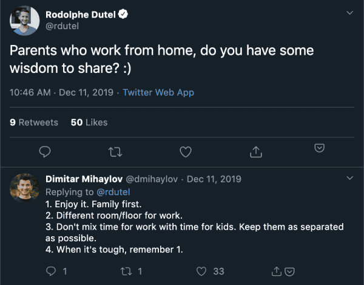Open the Dimitar Mihaylov profile name
This screenshot has width=364, height=285.
84,179
